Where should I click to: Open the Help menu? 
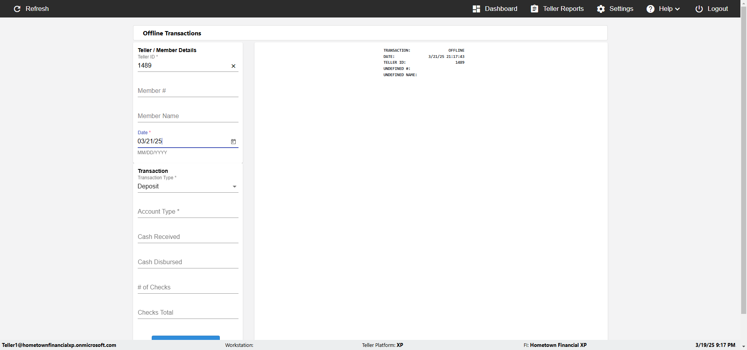pos(663,9)
